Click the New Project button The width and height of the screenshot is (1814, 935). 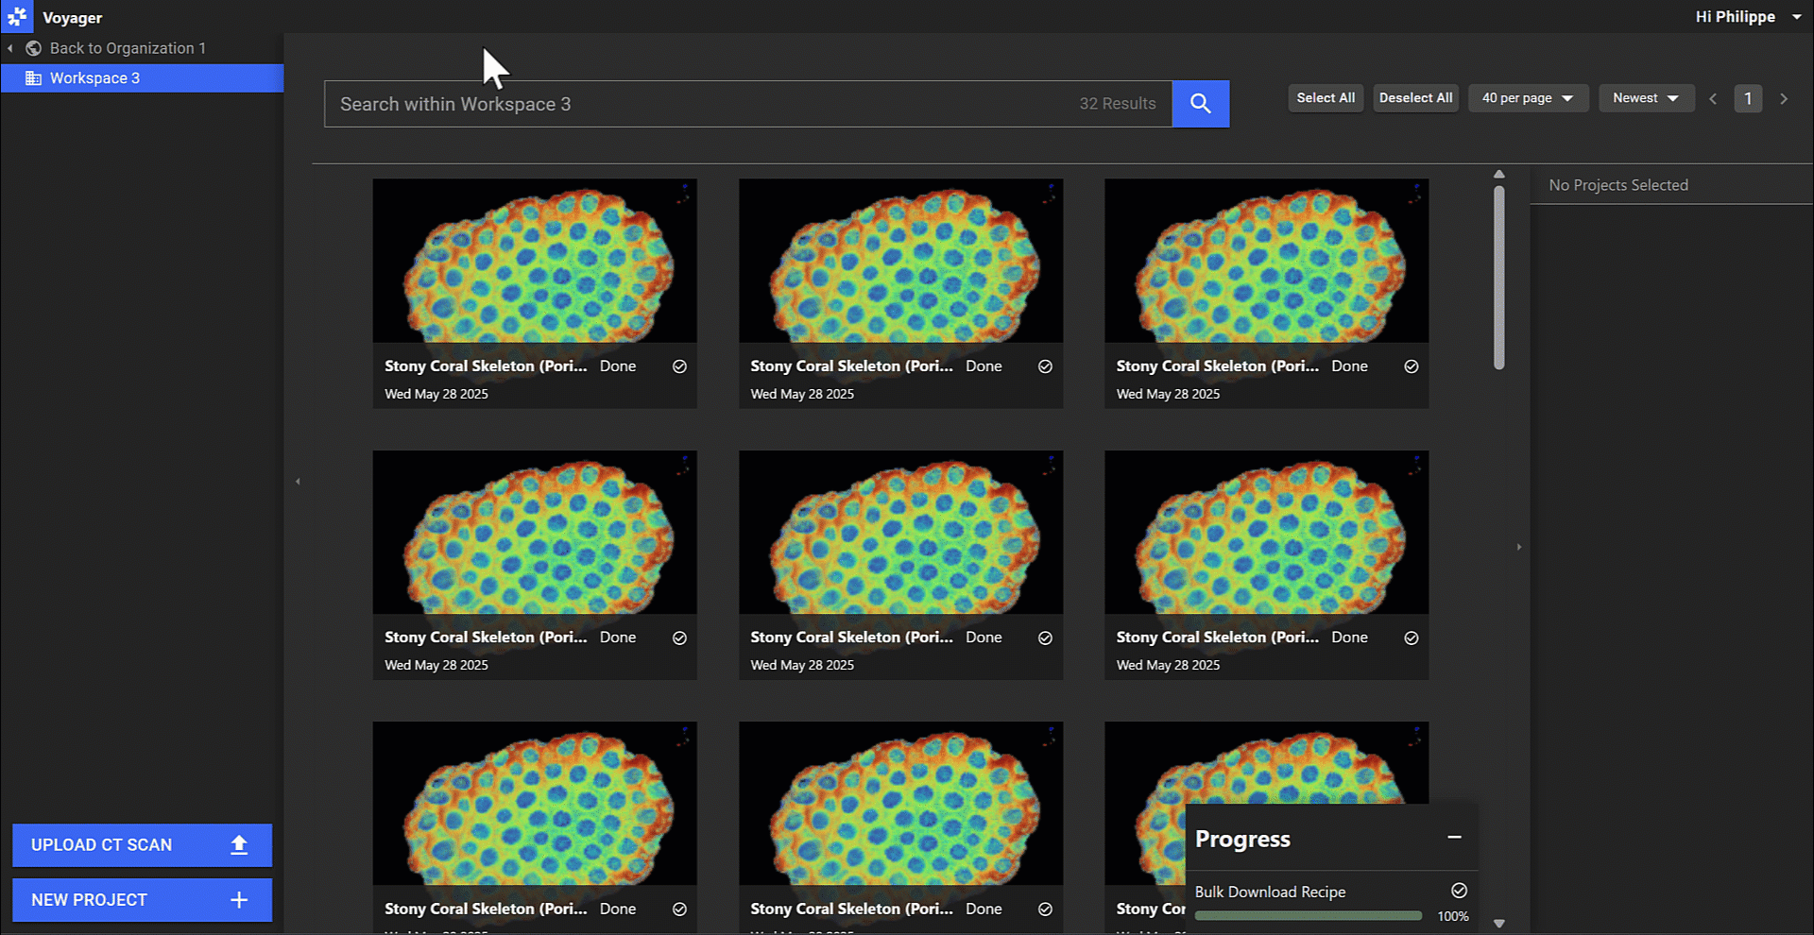click(142, 900)
